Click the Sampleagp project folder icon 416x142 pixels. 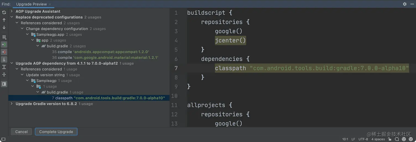(x=33, y=81)
